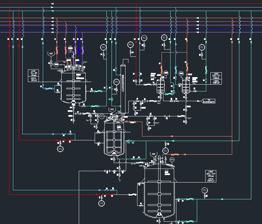Click the PG gauge below the bottom red pipeline
Screen dimensions: 262x224
(x=101, y=203)
